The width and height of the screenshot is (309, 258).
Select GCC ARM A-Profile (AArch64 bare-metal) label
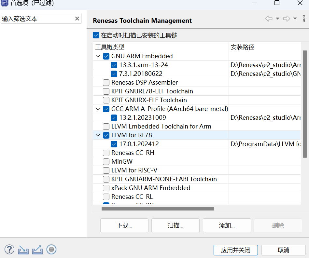[170, 109]
